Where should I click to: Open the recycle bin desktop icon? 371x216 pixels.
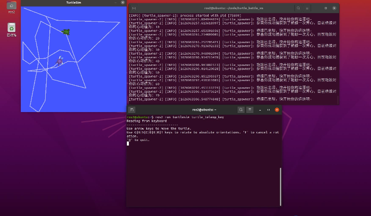(x=11, y=27)
